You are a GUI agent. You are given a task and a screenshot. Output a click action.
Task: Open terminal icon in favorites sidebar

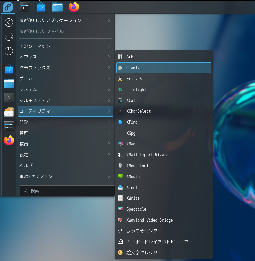pyautogui.click(x=9, y=98)
